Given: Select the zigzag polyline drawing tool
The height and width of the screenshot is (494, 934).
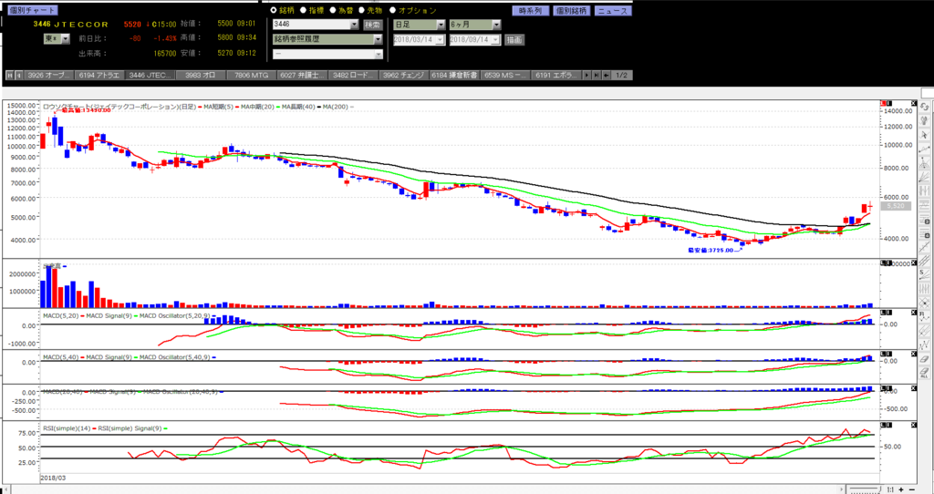Looking at the screenshot, I should click(x=925, y=344).
